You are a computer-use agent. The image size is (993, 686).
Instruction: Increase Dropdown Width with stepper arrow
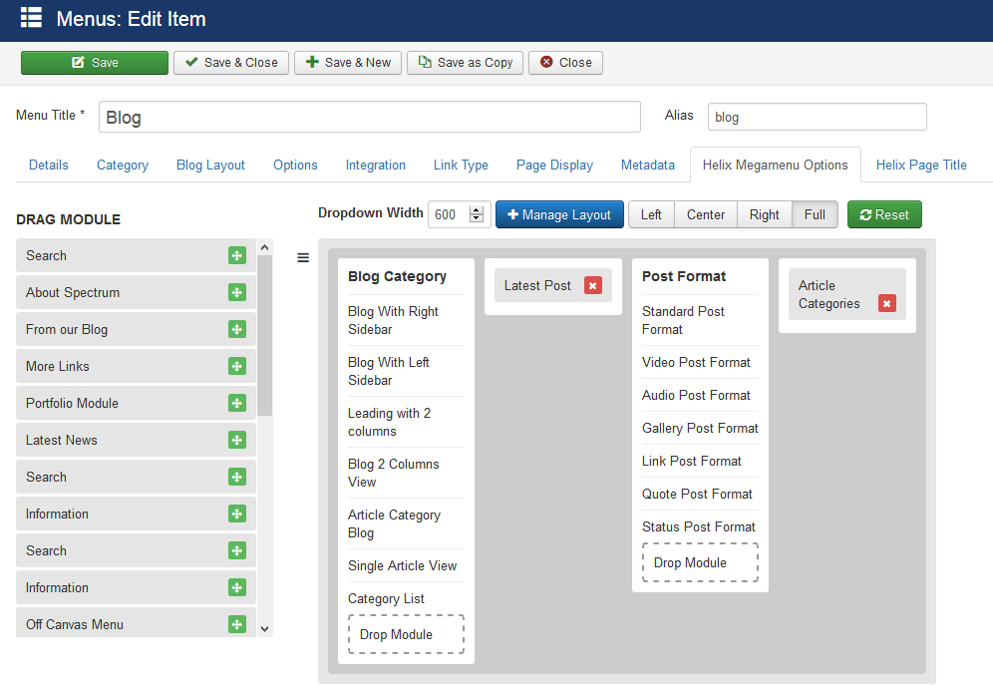(476, 210)
